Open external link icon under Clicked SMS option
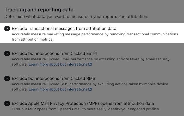The image size is (184, 116). click(x=90, y=89)
